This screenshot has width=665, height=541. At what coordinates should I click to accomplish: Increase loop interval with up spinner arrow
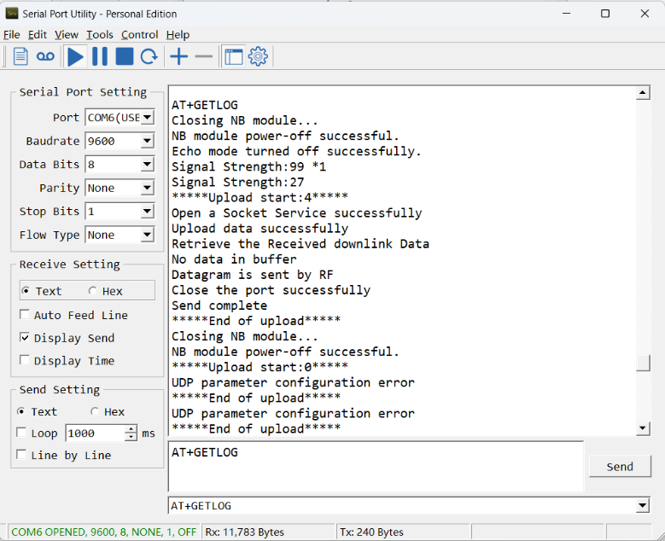click(x=131, y=429)
